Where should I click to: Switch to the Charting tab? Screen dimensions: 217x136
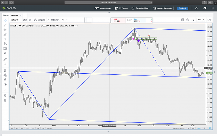click(x=6, y=15)
